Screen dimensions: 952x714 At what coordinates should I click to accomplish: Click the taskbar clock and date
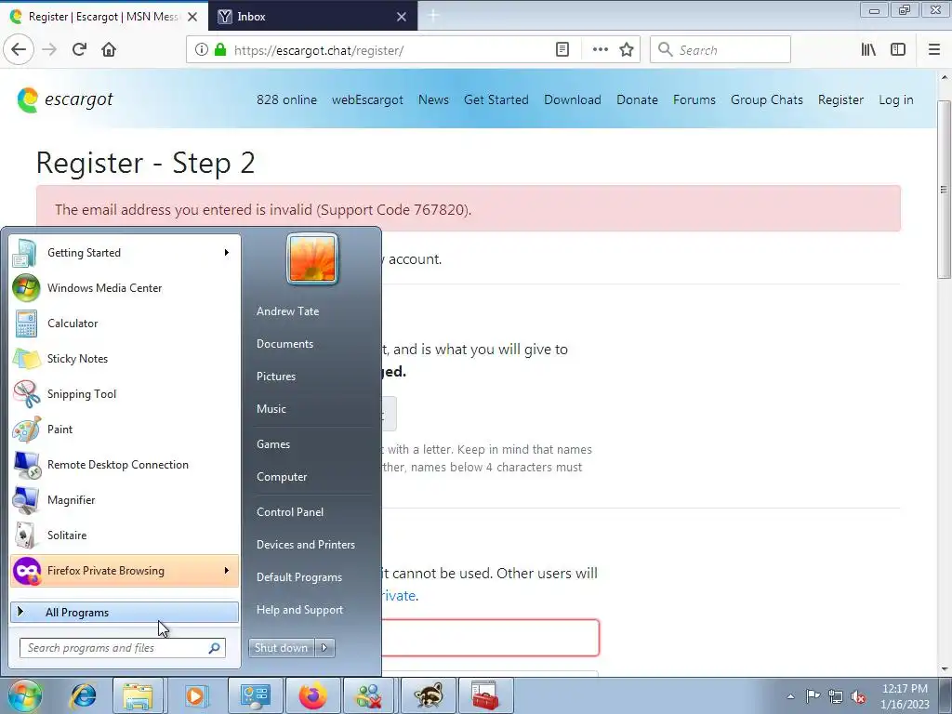tap(905, 696)
